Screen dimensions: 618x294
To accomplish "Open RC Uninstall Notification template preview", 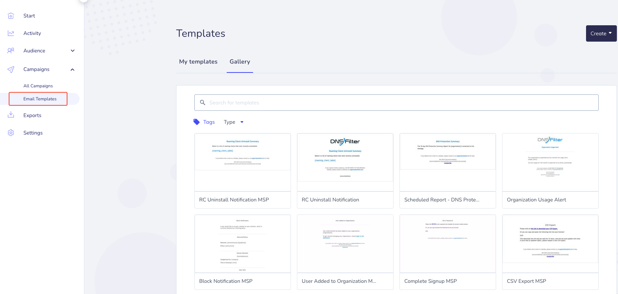I will (345, 162).
